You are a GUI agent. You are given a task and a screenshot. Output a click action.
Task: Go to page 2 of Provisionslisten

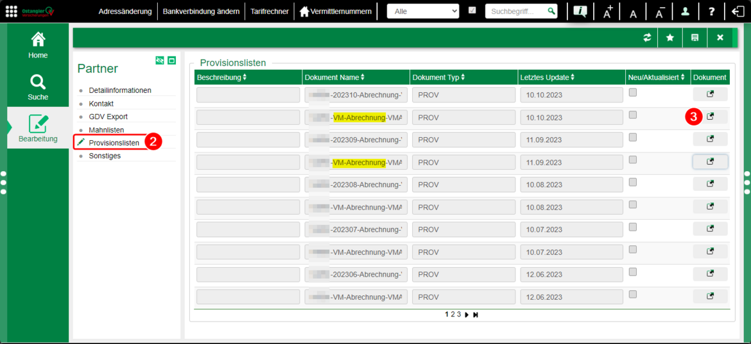[453, 315]
